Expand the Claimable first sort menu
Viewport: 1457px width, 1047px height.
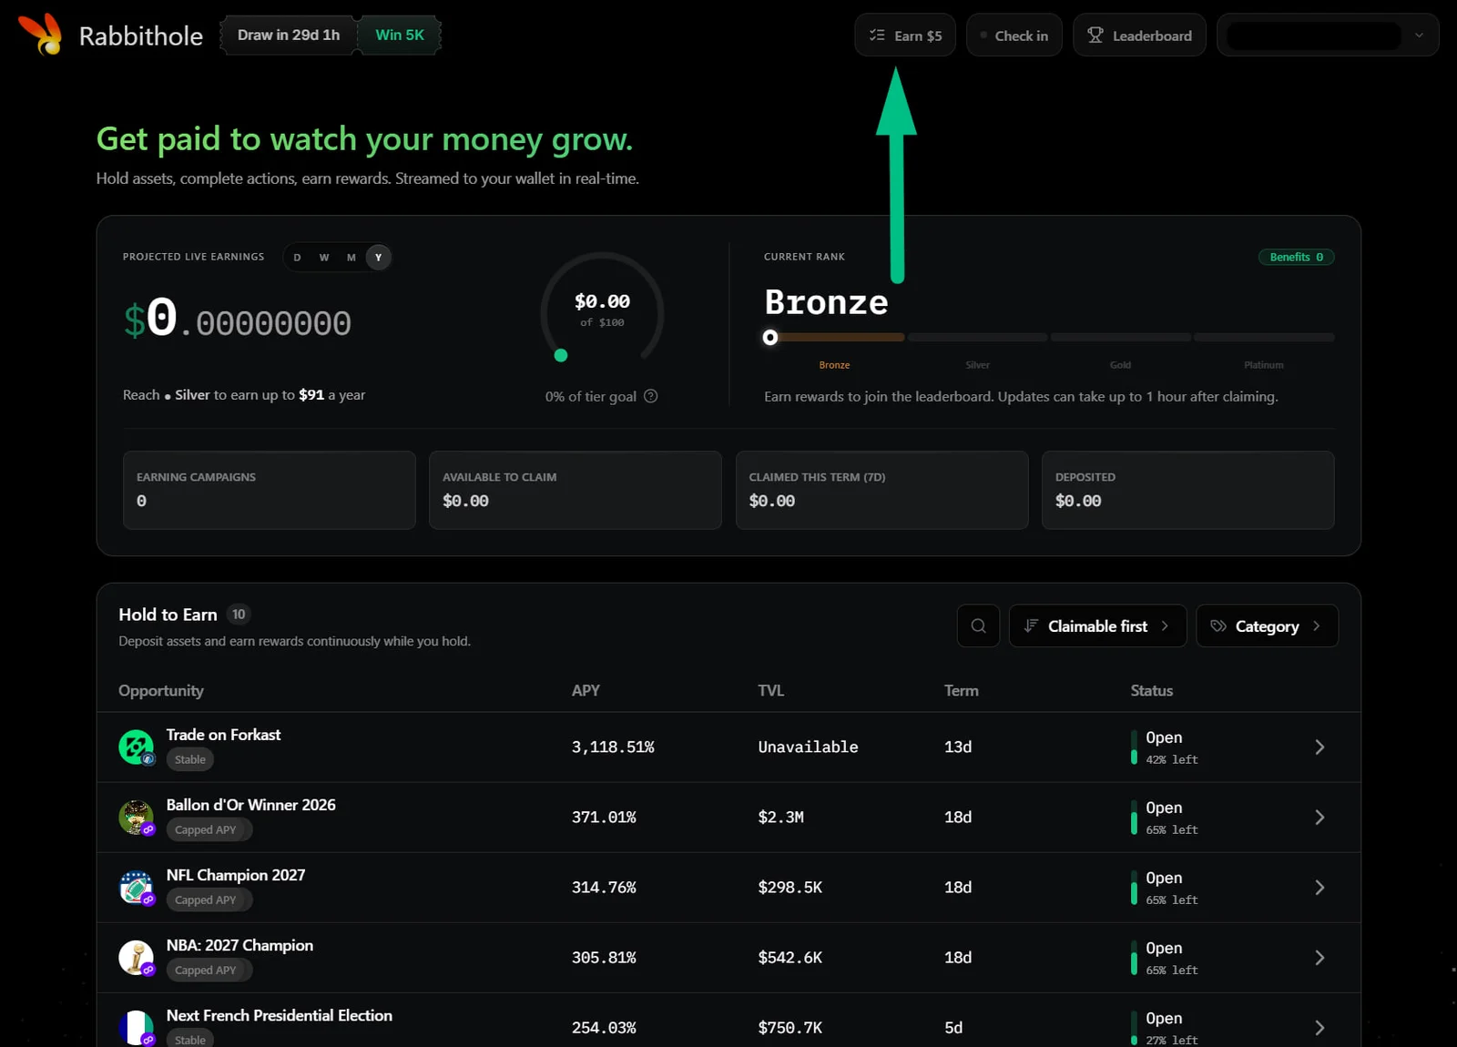1097,625
